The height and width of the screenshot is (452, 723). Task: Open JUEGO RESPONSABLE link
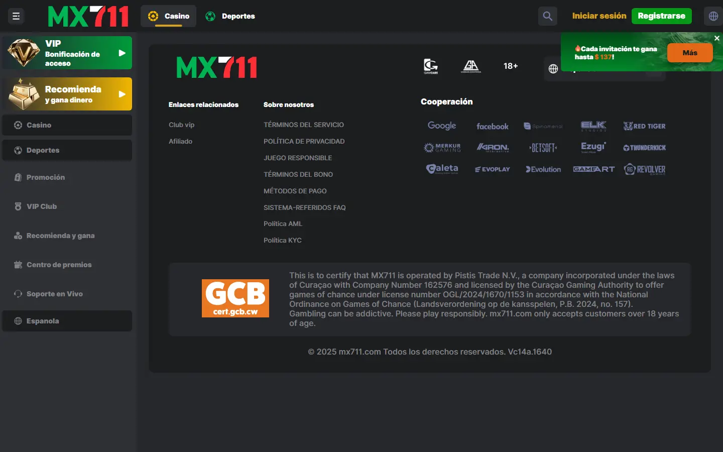(298, 158)
